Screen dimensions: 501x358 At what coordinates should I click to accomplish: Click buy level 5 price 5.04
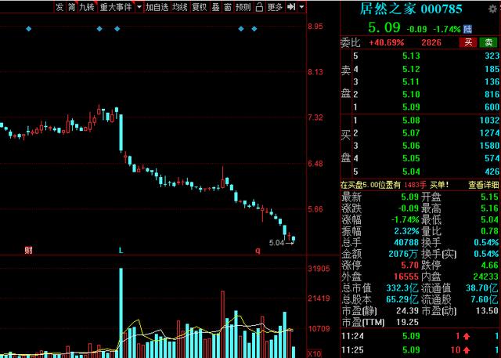[411, 172]
